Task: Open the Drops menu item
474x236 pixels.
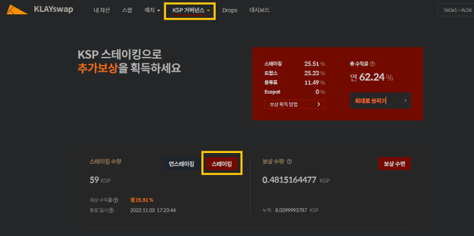Action: tap(230, 10)
